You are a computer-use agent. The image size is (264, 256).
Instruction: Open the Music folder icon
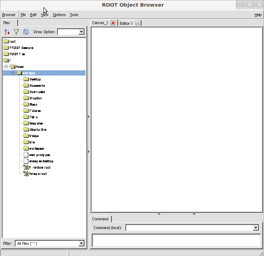coord(26,104)
